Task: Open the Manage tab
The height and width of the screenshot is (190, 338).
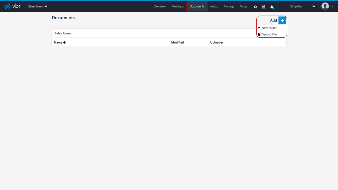Action: (229, 6)
